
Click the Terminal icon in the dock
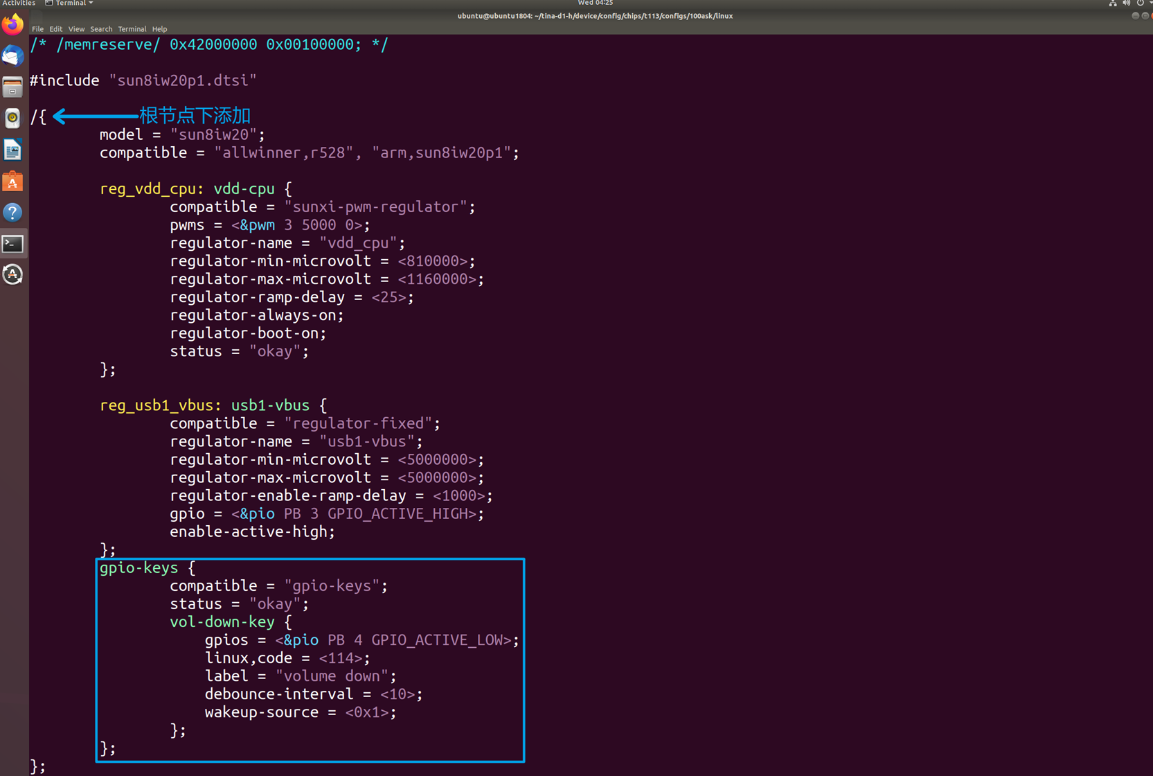click(12, 244)
